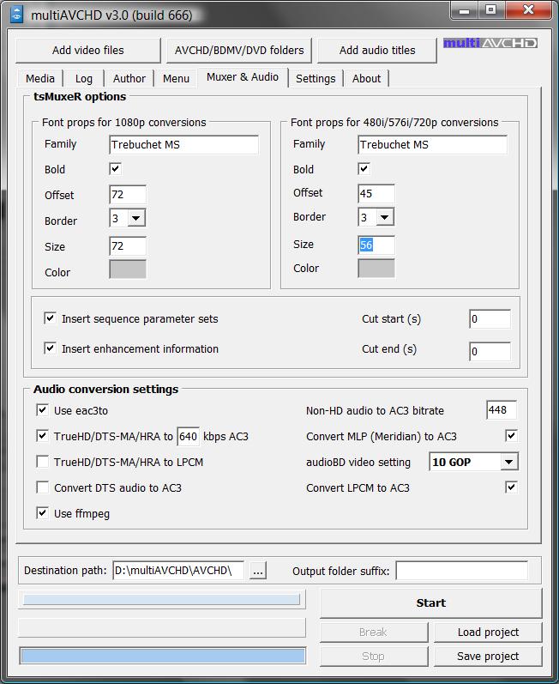Open the Log tab
The image size is (559, 684).
(x=84, y=79)
